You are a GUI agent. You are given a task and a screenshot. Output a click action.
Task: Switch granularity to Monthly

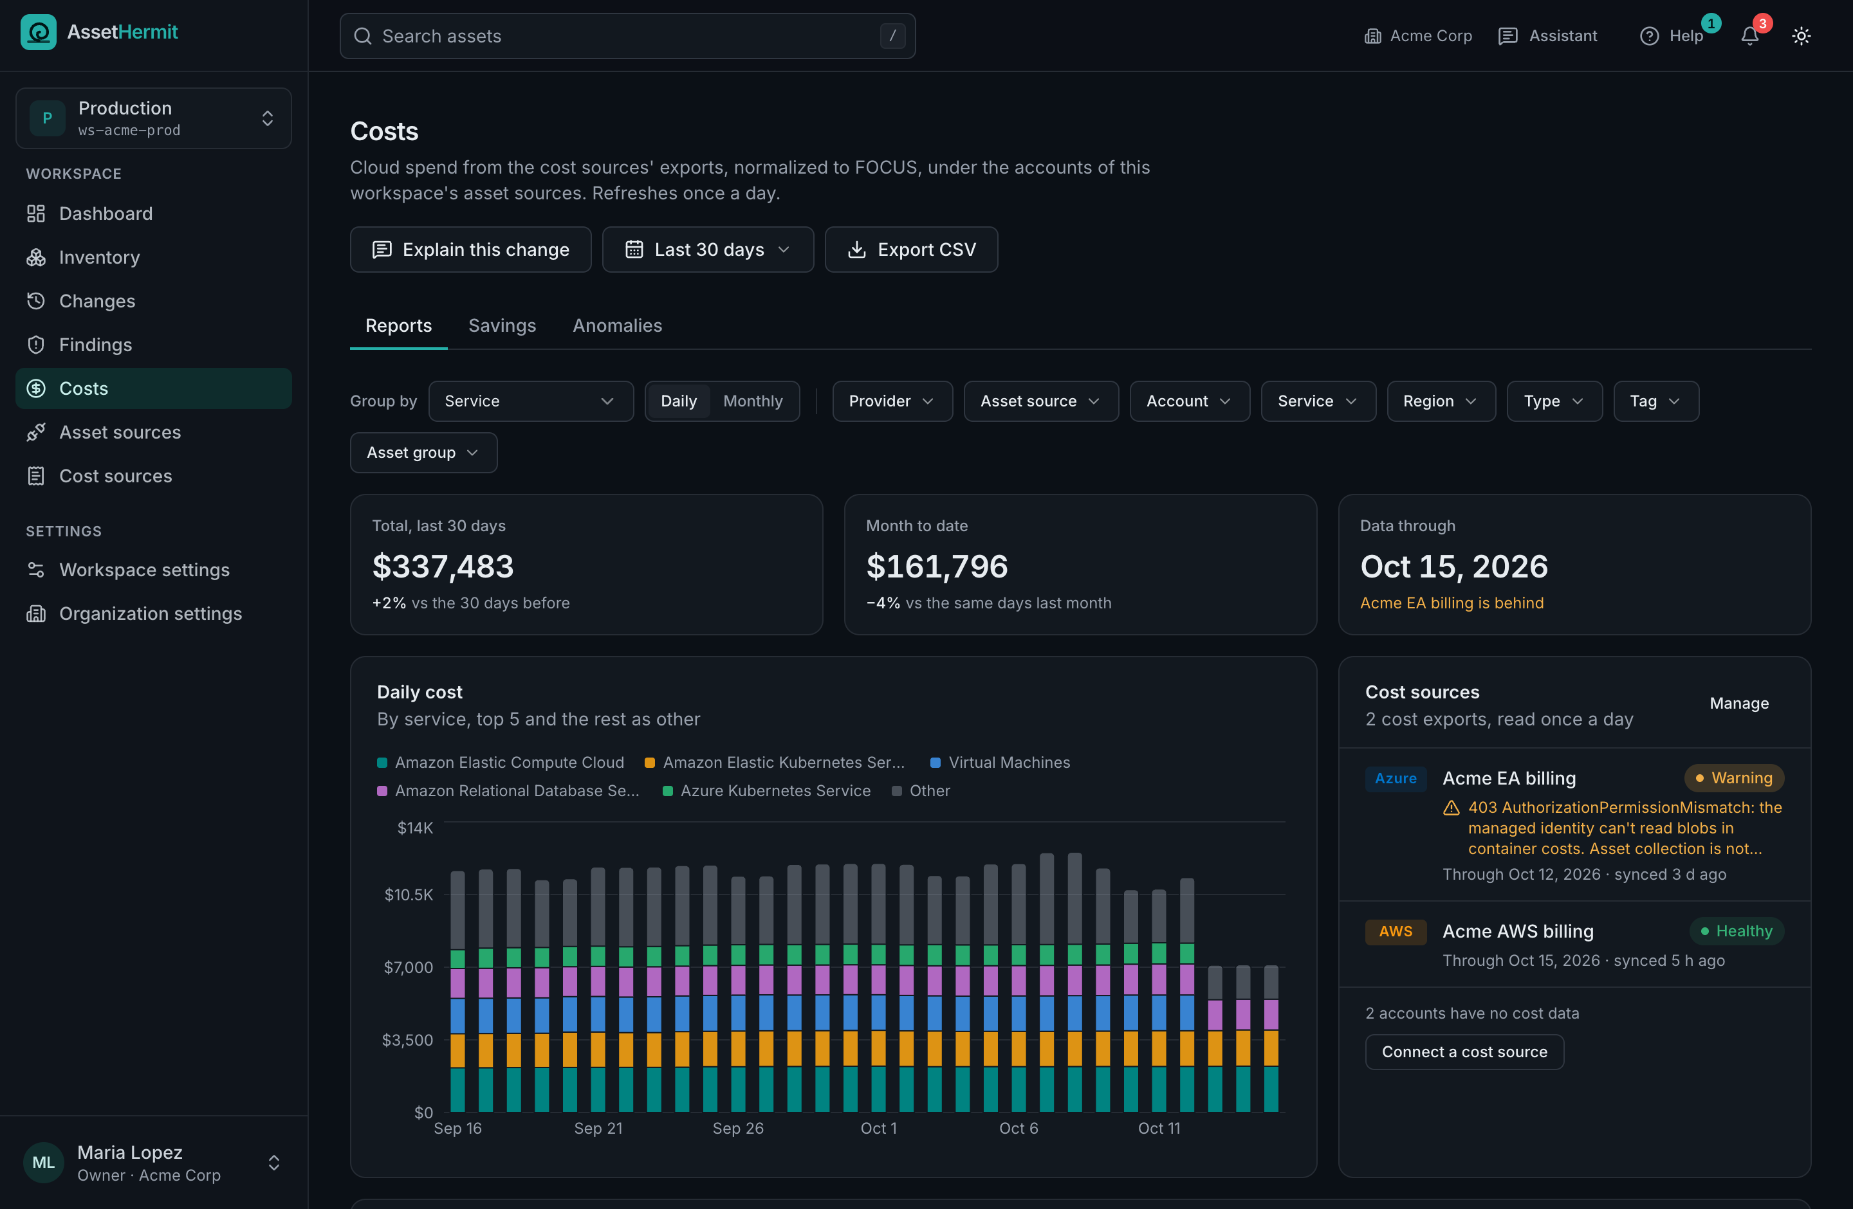[752, 401]
